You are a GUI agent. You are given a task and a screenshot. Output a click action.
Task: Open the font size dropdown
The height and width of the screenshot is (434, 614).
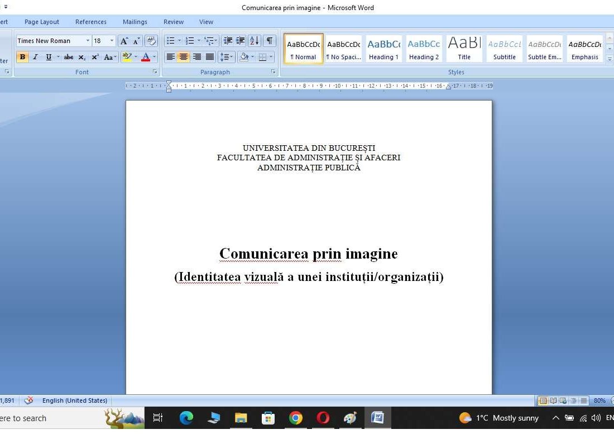pos(110,41)
